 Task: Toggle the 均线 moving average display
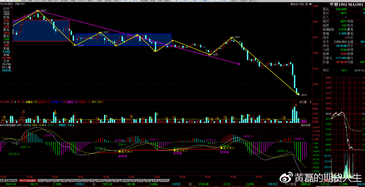pyautogui.click(x=301, y=4)
